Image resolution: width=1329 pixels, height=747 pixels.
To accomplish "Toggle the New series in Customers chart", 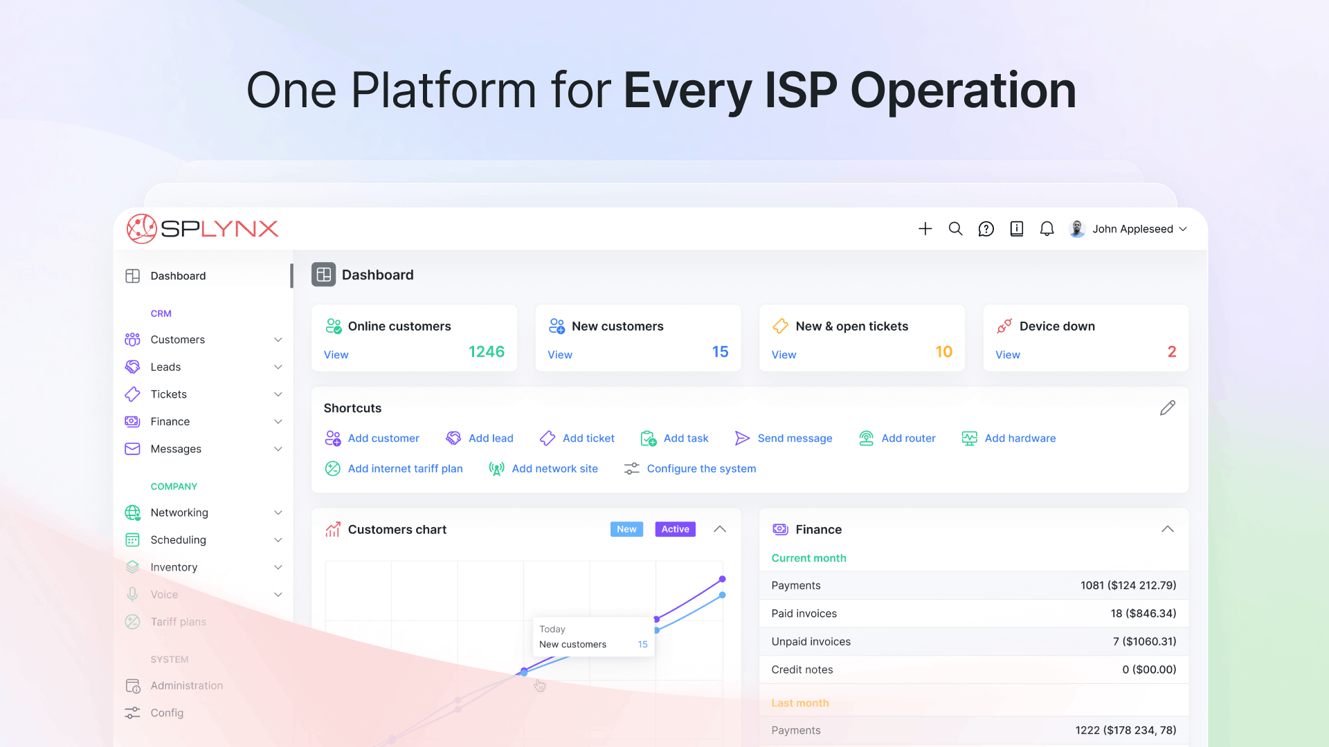I will click(626, 529).
